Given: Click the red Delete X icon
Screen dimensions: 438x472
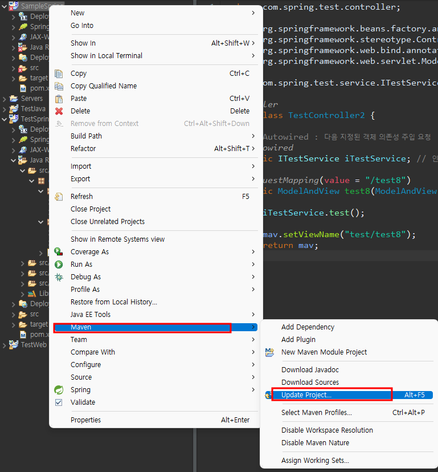Looking at the screenshot, I should point(59,111).
